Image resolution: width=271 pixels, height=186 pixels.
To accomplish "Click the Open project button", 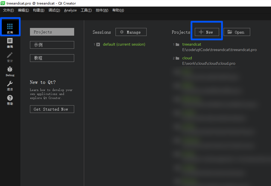I will coord(237,32).
